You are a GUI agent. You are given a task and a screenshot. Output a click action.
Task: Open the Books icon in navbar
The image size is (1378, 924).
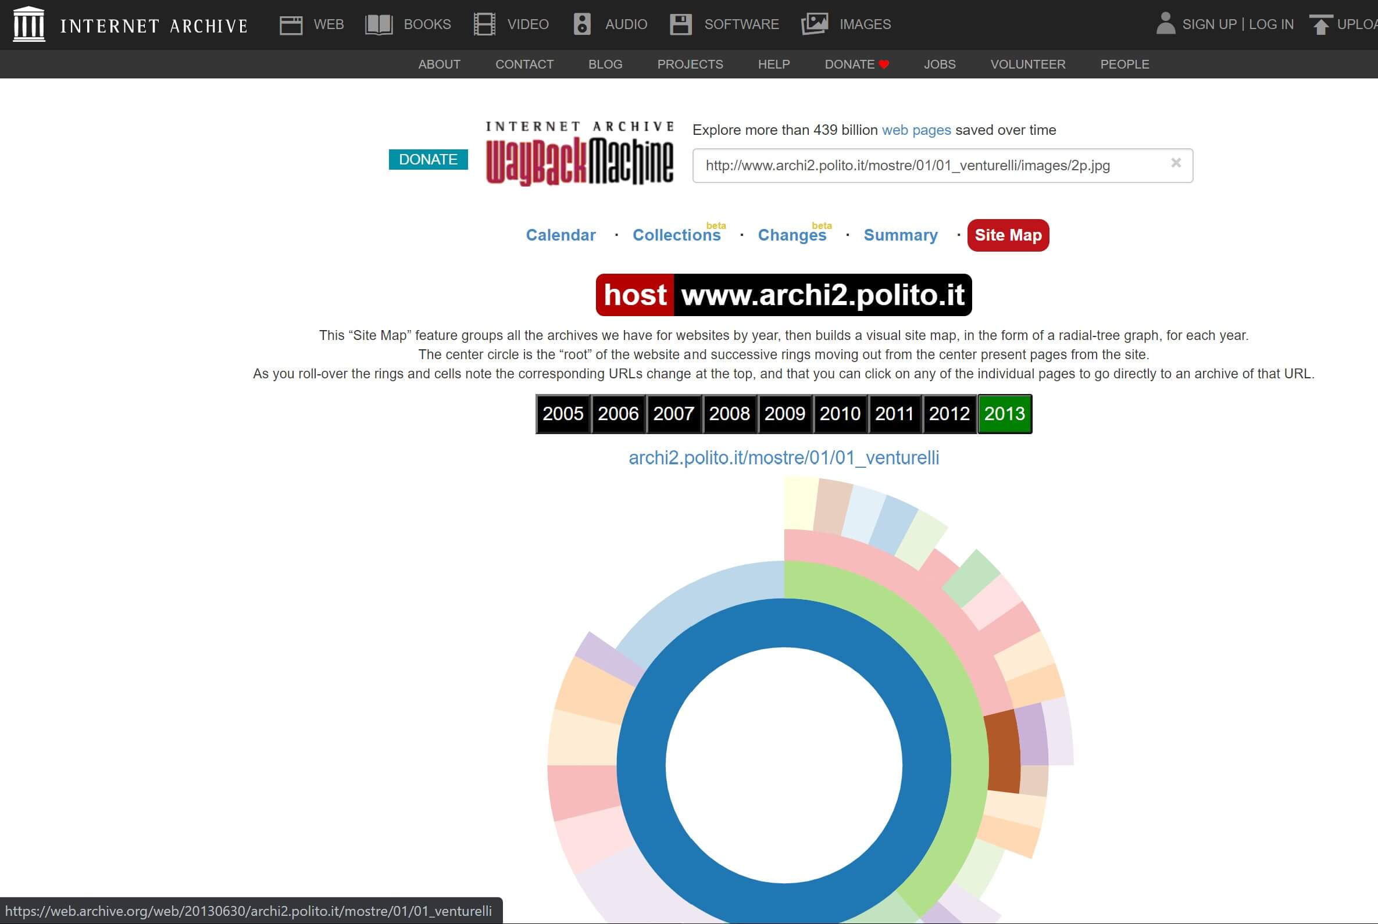(x=379, y=25)
